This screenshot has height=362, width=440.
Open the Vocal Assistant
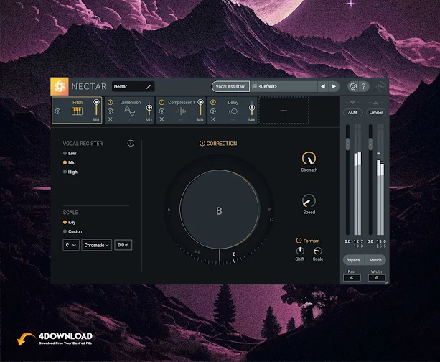tap(230, 86)
